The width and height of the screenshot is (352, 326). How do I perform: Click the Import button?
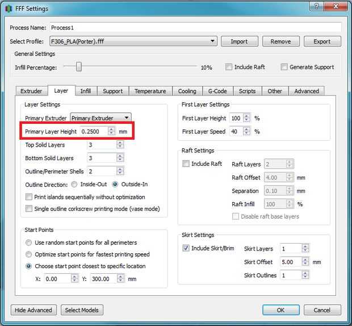coord(240,41)
